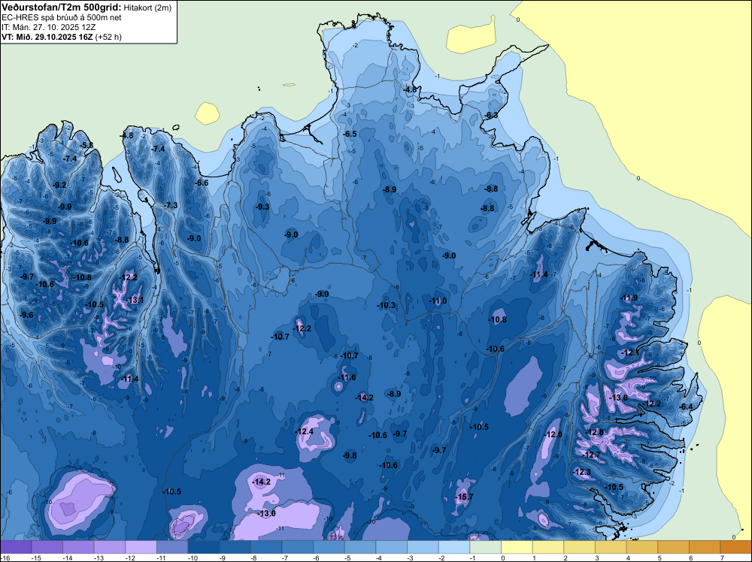752x562 pixels.
Task: Click the '-8' legend label
Action: coord(255,558)
